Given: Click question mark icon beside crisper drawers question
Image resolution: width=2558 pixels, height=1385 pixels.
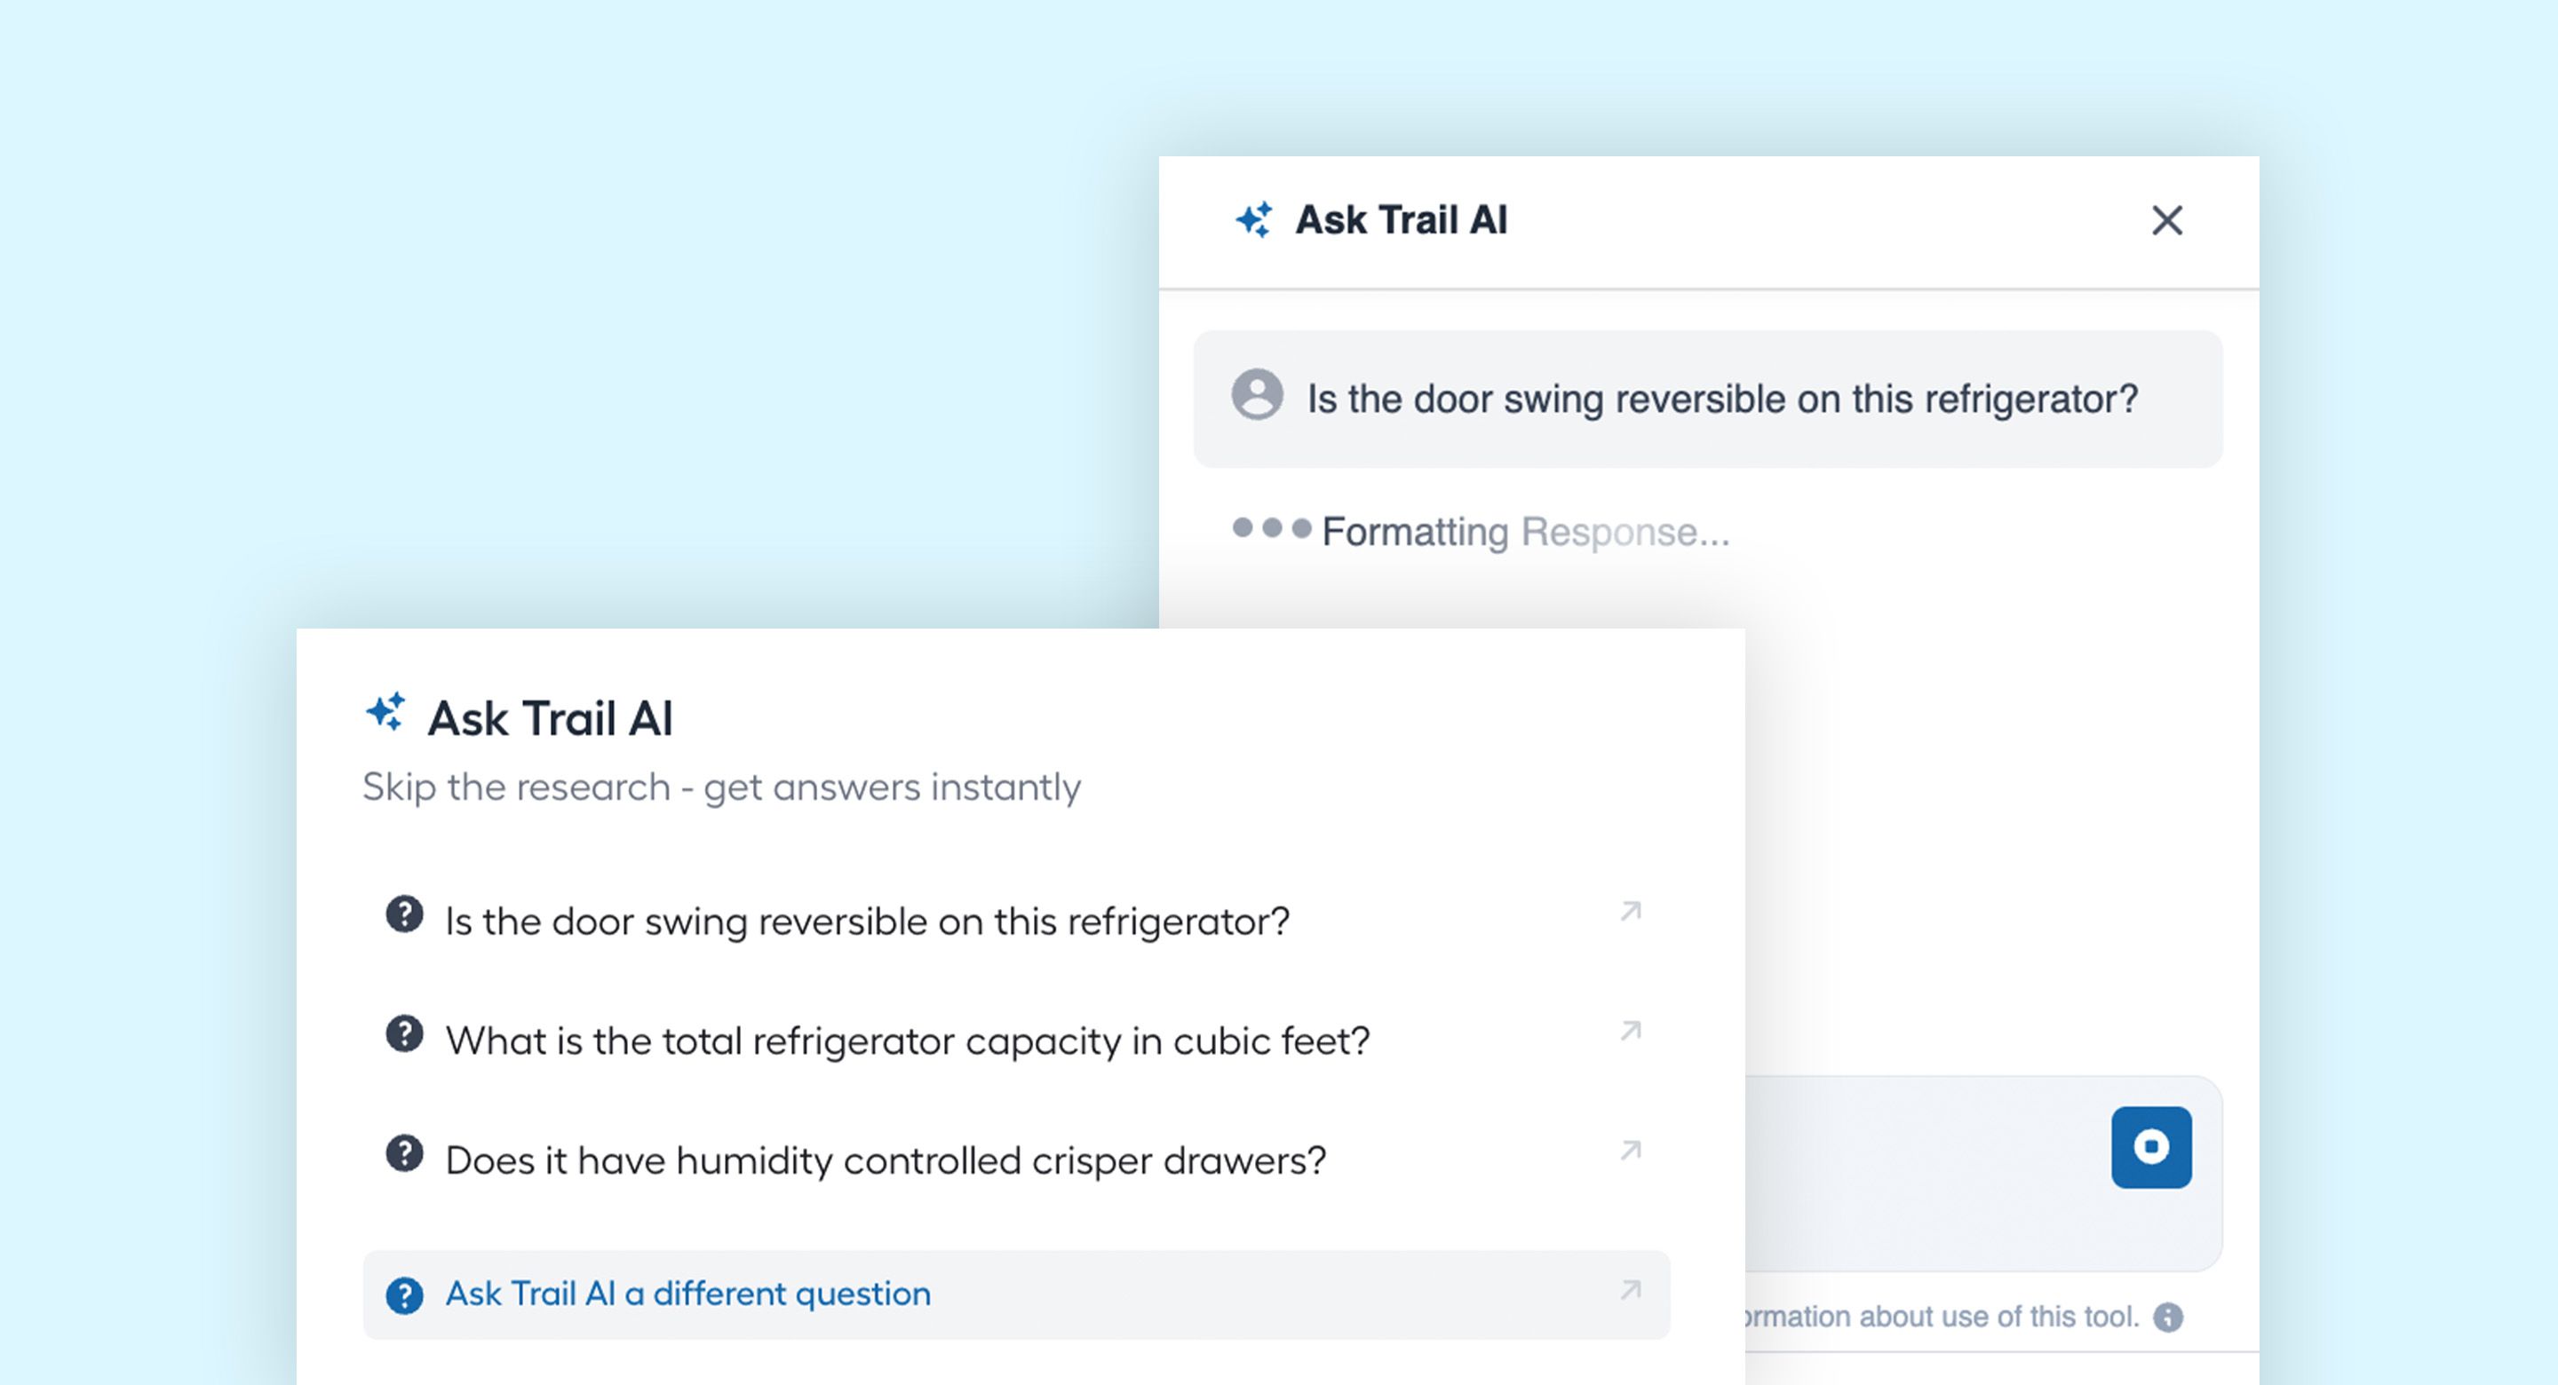Looking at the screenshot, I should (x=404, y=1153).
